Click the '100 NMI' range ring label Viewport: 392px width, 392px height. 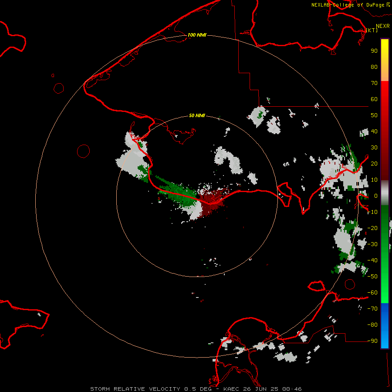[x=197, y=35]
